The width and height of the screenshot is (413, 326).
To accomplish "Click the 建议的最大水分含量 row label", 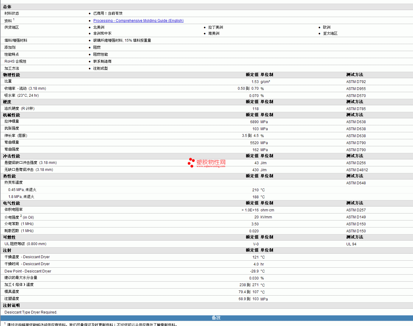I will point(21,278).
